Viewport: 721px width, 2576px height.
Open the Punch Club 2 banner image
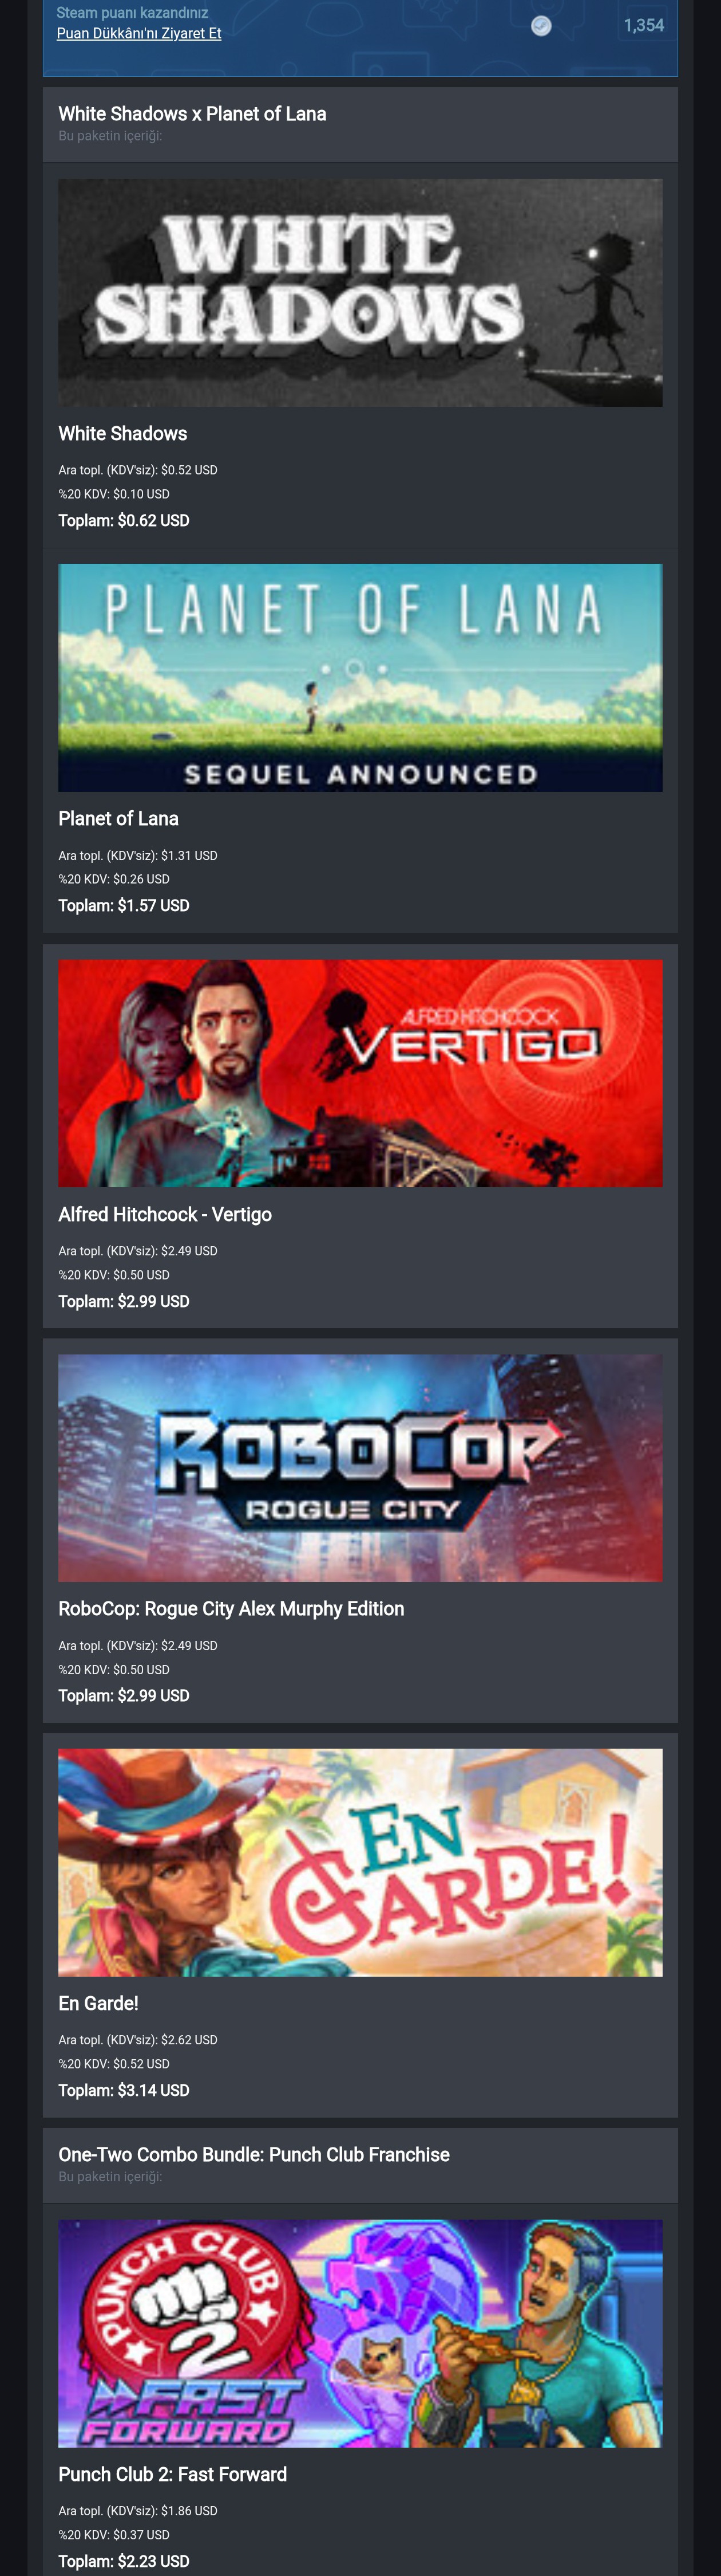pos(360,2333)
